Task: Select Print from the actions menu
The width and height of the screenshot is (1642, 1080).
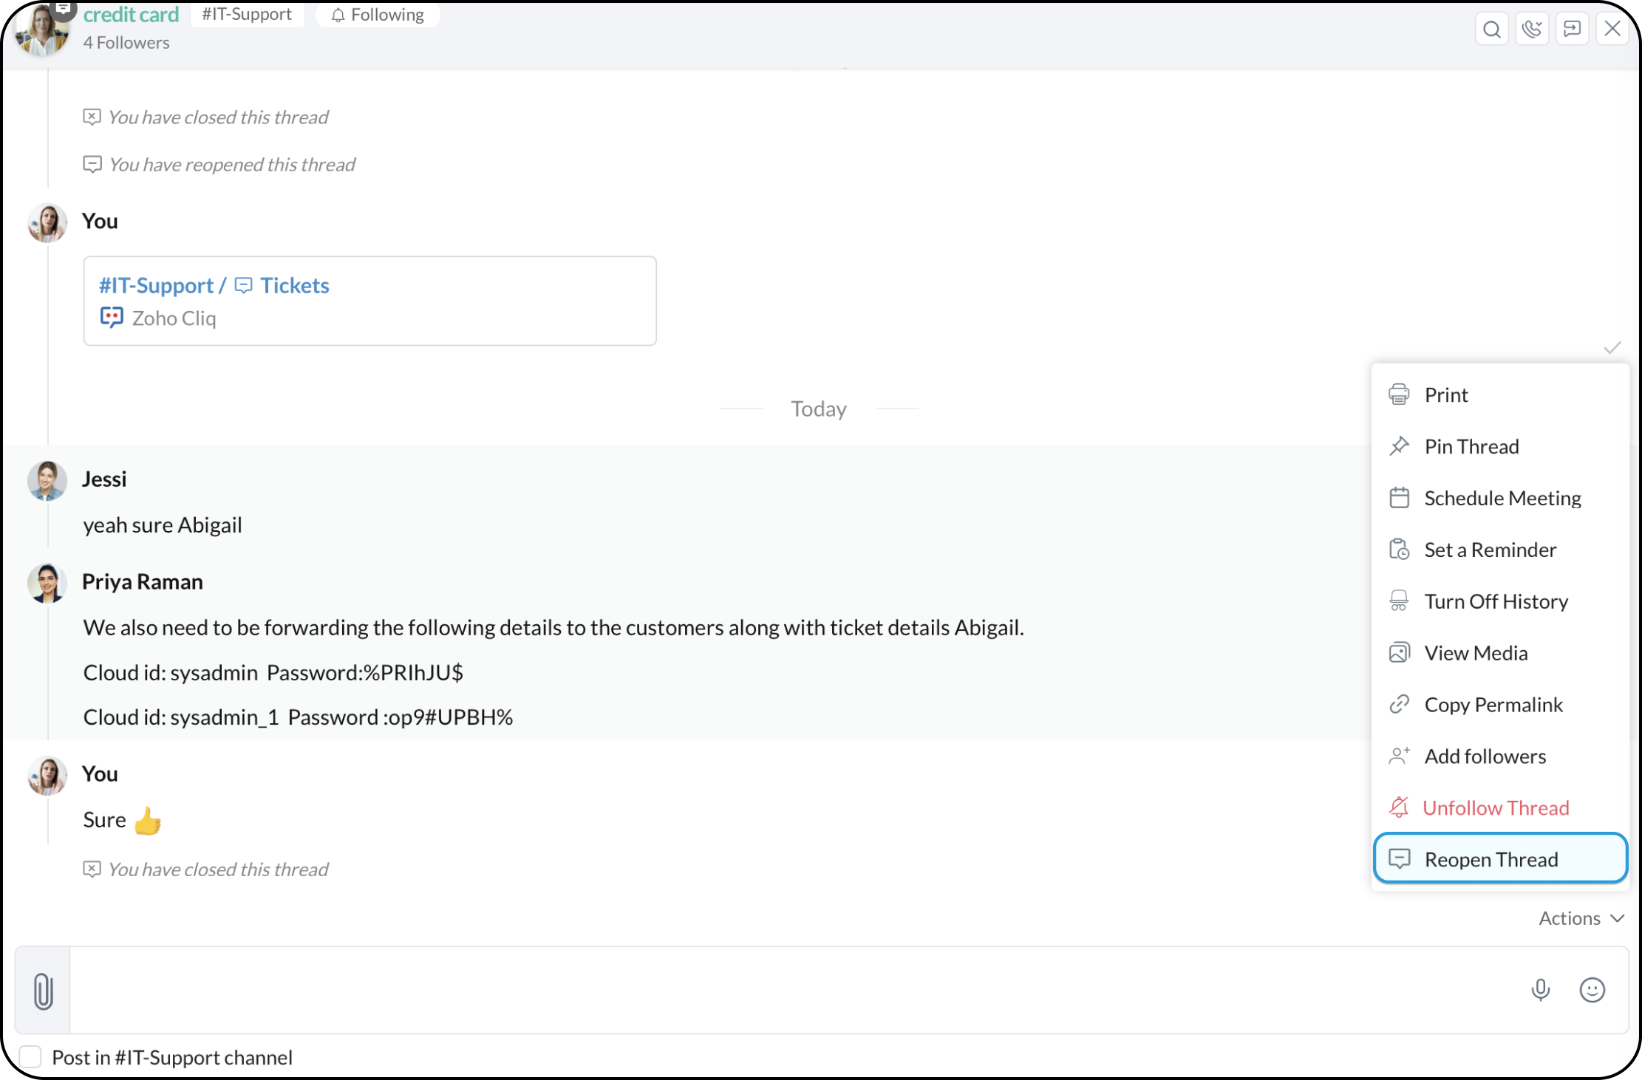Action: [1500, 394]
